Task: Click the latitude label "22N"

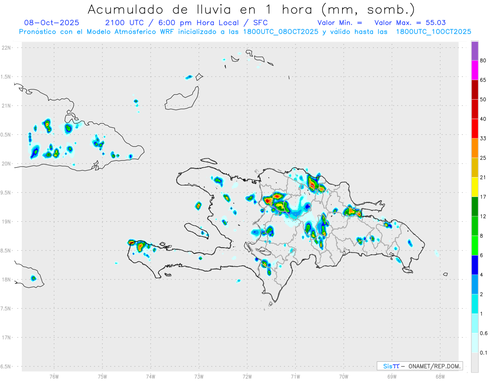Action: click(x=6, y=48)
